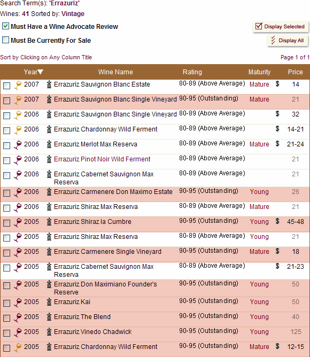
Task: Click dollar sign icon for 2005 Carmenere Single Vineyard
Action: point(277,251)
